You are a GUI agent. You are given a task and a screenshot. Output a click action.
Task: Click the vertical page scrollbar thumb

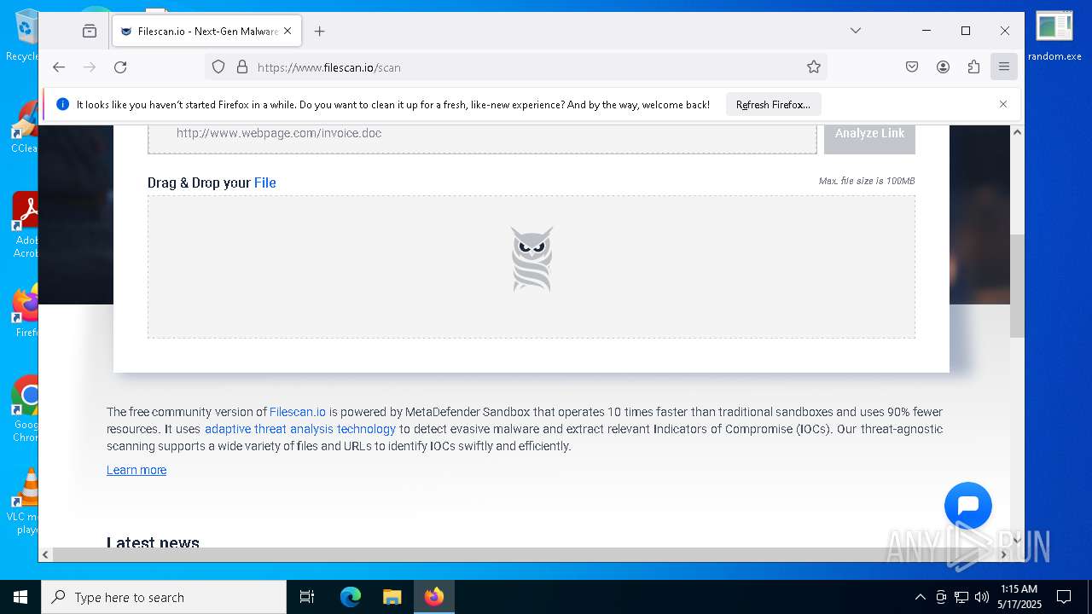[x=1017, y=286]
